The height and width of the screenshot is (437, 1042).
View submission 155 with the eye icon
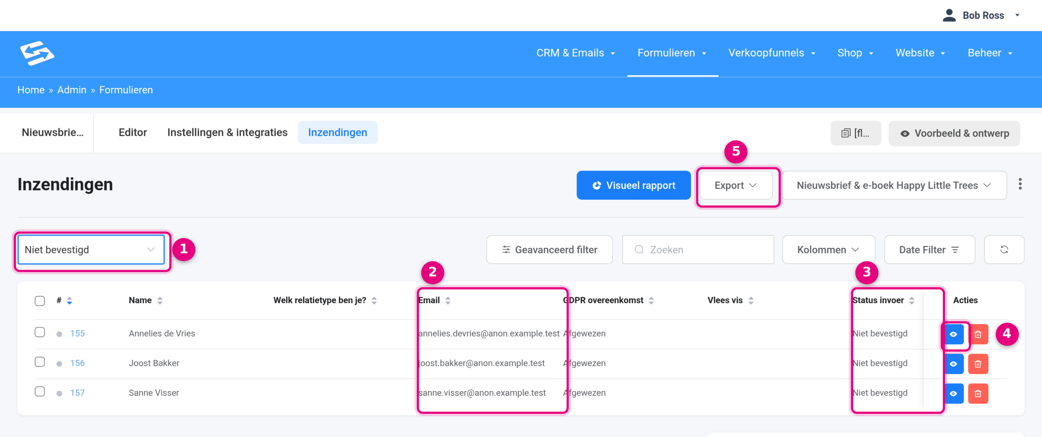click(x=954, y=334)
